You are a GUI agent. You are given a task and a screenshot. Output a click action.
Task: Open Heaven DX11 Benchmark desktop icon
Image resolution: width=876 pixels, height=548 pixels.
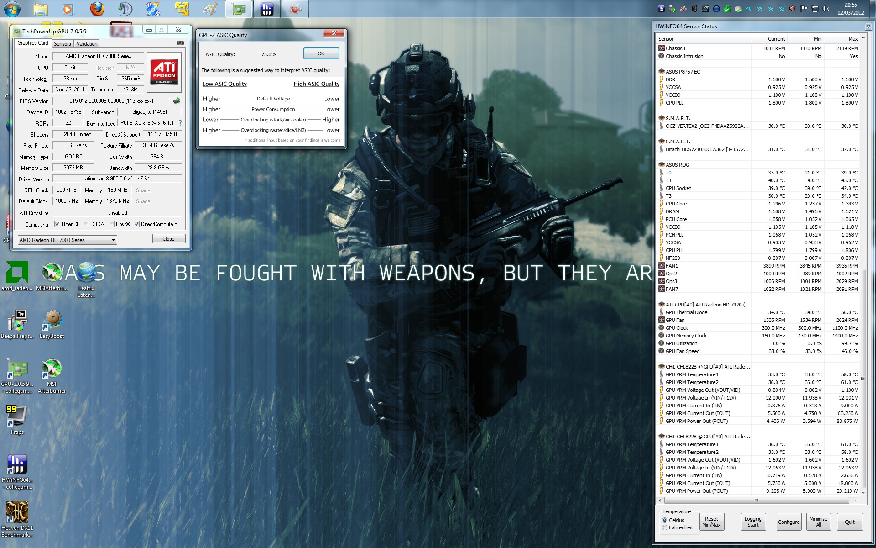tap(17, 520)
